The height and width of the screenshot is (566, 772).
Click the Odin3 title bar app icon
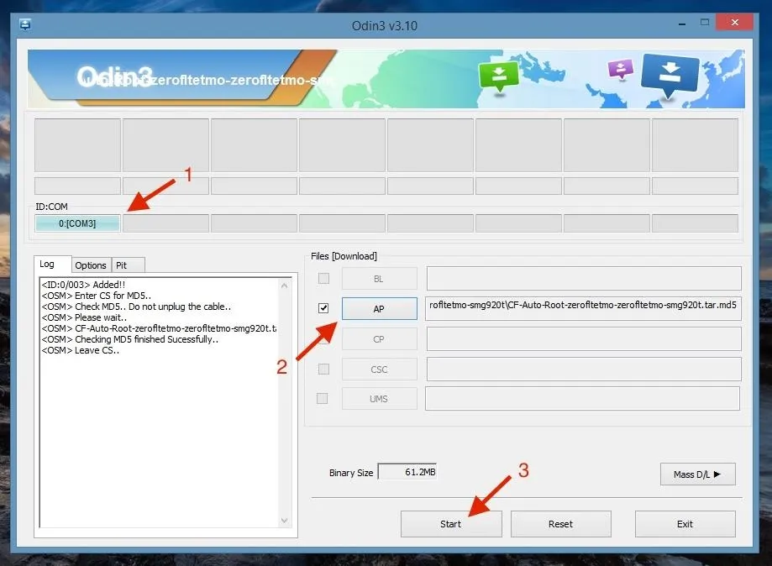25,24
